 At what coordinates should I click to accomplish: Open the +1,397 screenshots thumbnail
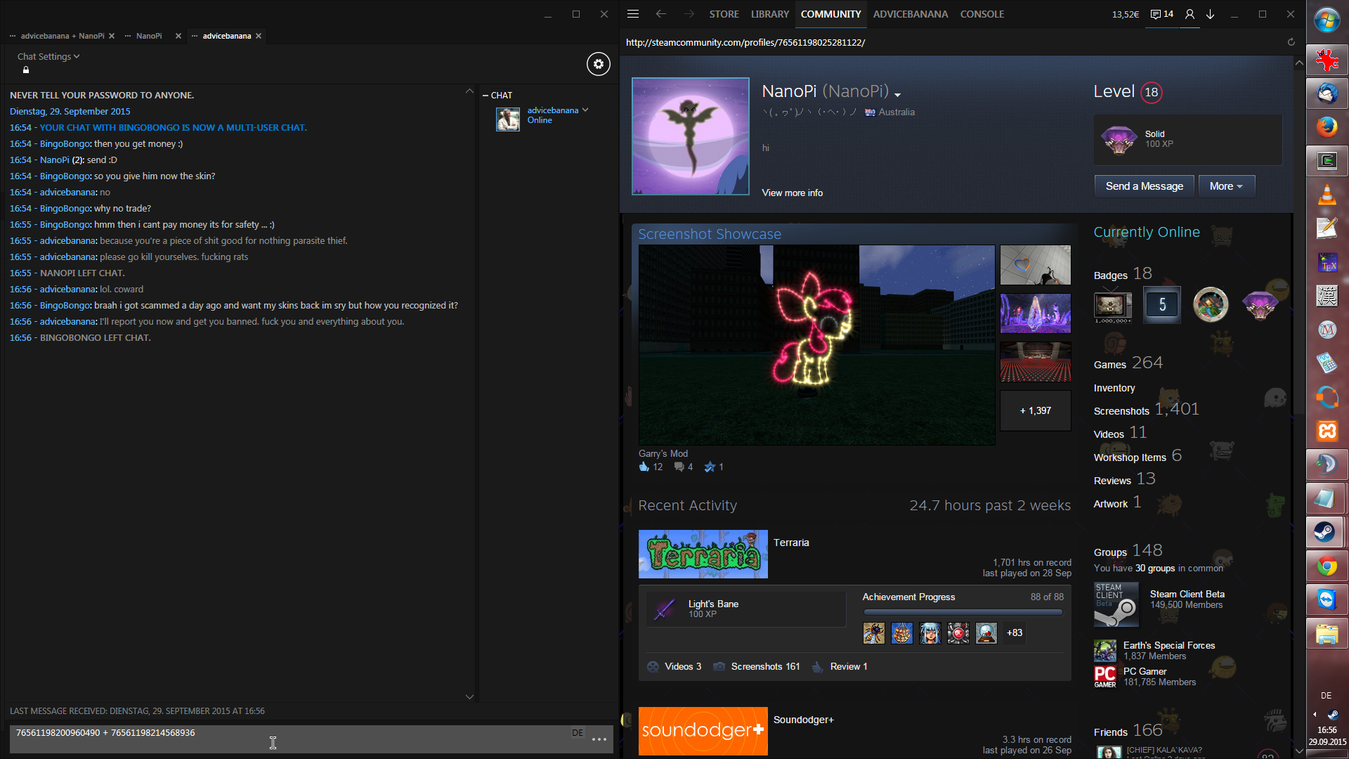(x=1035, y=410)
